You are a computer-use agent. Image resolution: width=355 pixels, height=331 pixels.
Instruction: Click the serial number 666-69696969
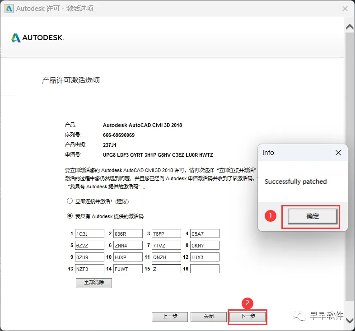click(x=119, y=135)
